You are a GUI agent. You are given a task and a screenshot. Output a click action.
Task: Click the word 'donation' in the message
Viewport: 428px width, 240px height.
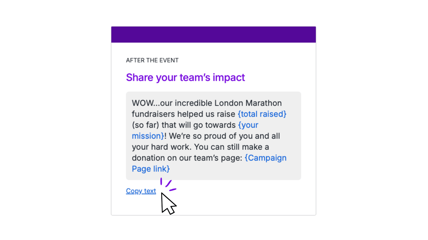(148, 158)
